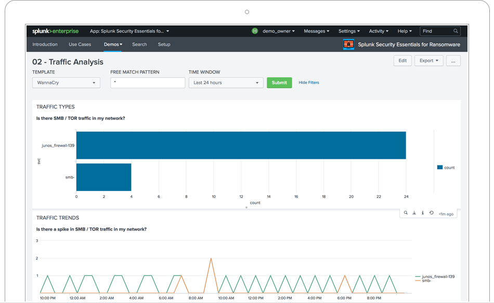Click the 'TRAFFIC TRENDS' panel heading
Screen dimensions: 494x303
click(x=58, y=218)
